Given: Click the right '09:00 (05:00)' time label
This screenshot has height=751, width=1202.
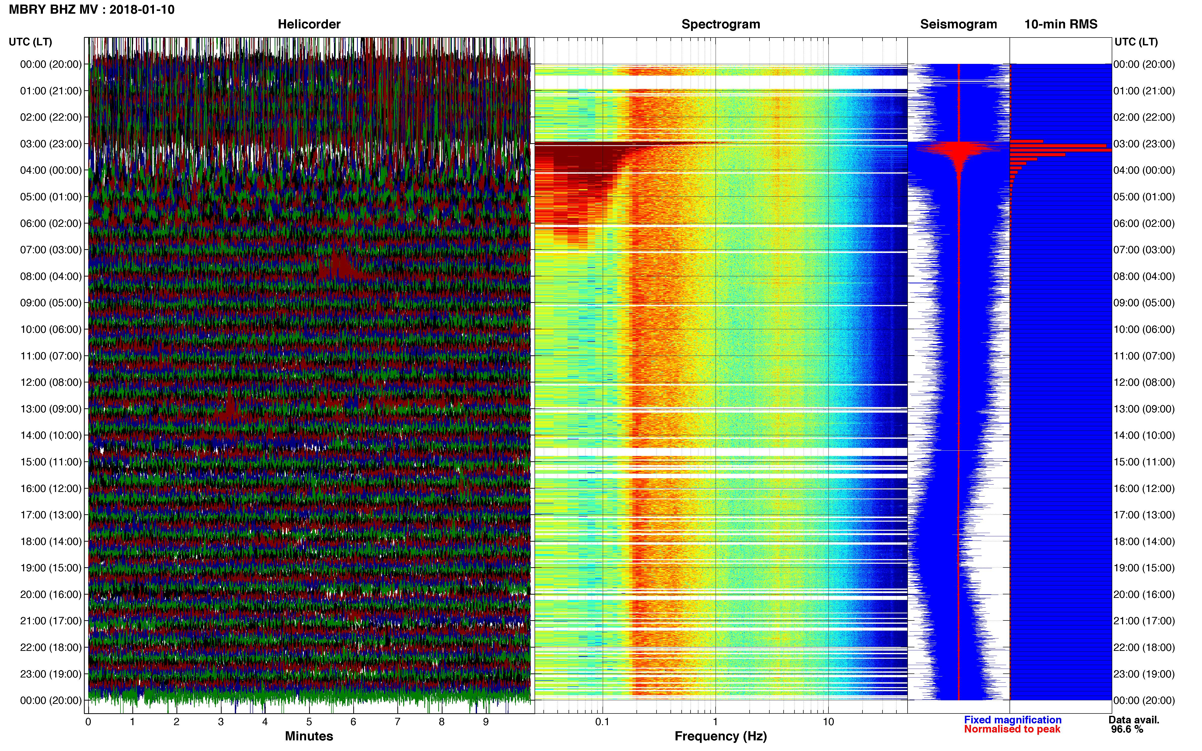Looking at the screenshot, I should (1144, 303).
